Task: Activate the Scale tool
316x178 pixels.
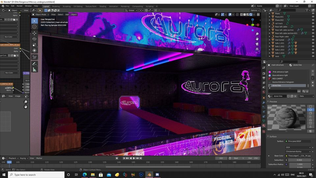Action: tap(35, 44)
